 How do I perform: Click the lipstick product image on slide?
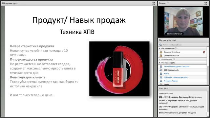(119, 69)
